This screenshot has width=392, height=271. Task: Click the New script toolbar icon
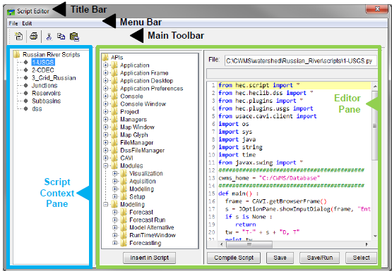pyautogui.click(x=18, y=36)
